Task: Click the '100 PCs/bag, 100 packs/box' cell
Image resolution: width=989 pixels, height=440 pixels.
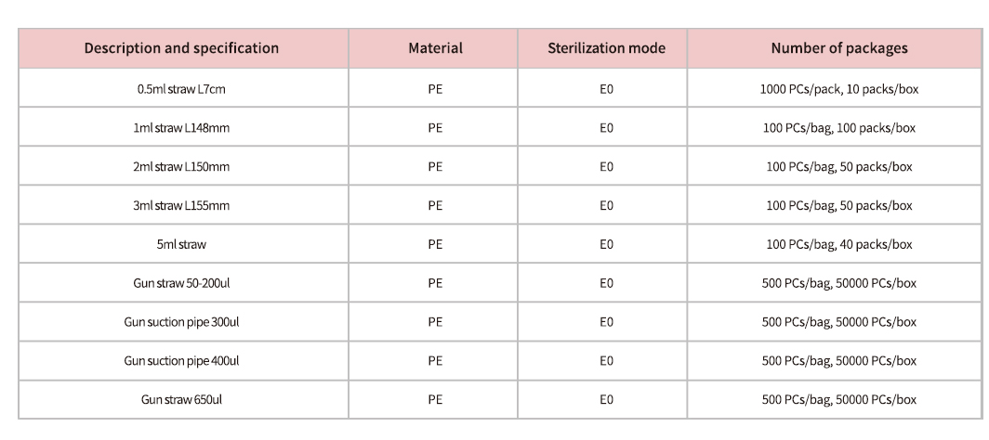Action: pyautogui.click(x=838, y=128)
